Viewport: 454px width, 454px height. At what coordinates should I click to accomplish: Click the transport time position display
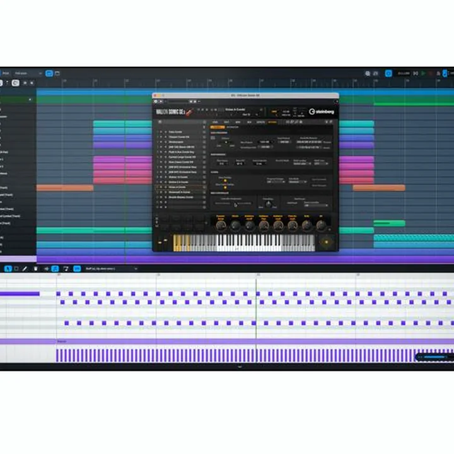[404, 74]
